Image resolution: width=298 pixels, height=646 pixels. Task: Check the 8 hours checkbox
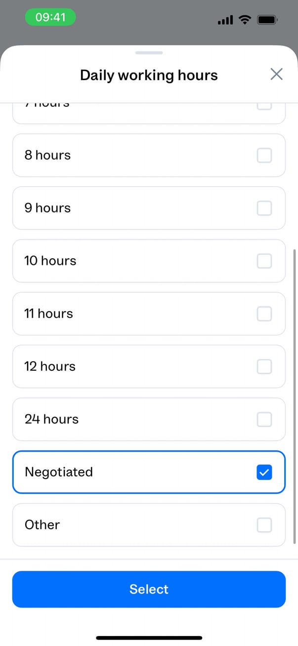pyautogui.click(x=264, y=155)
